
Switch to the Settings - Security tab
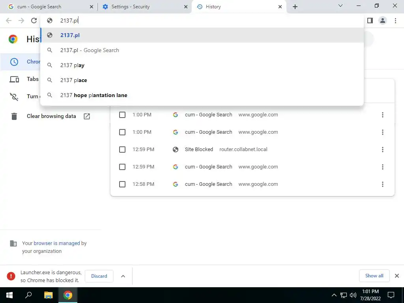[144, 7]
